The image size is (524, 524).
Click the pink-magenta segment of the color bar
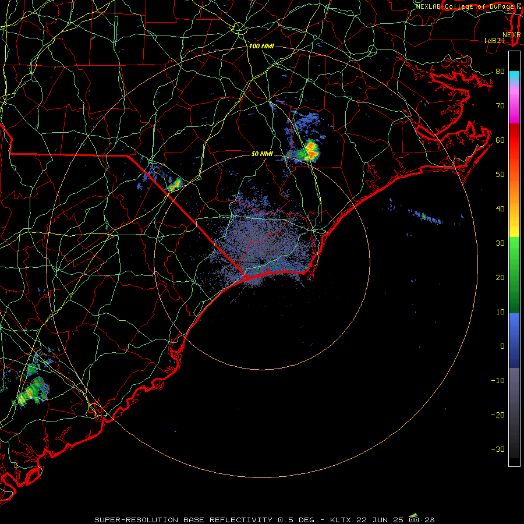(x=514, y=104)
